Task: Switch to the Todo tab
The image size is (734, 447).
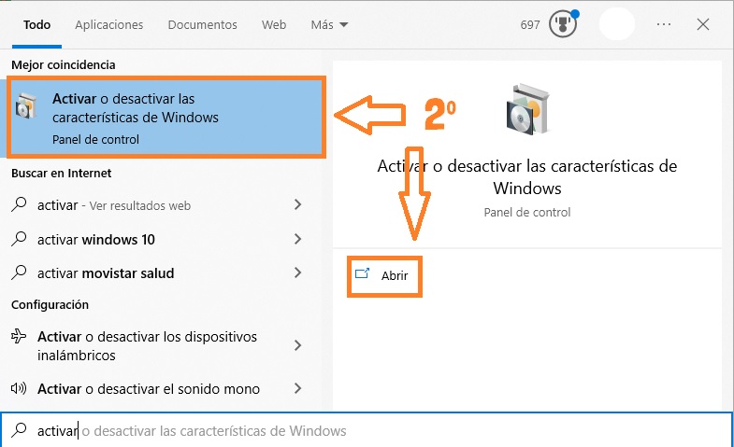Action: point(37,25)
